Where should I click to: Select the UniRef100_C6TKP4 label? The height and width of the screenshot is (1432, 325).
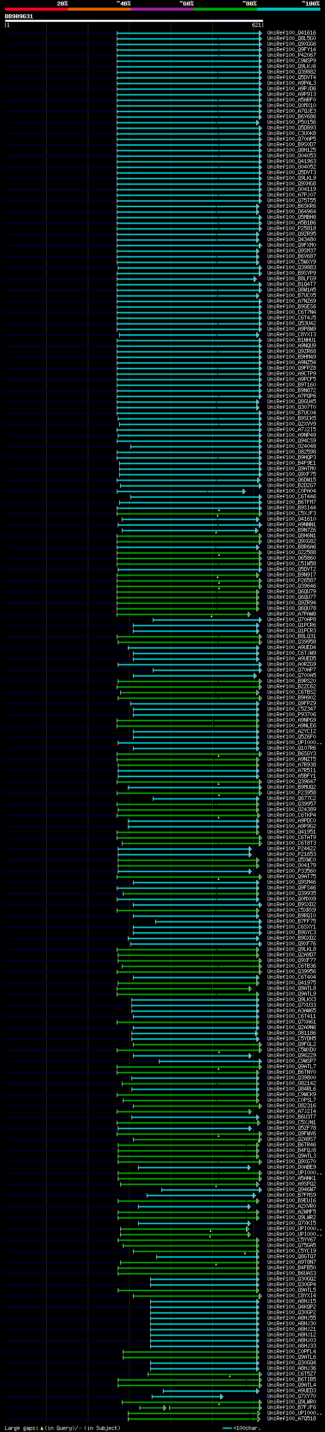[x=291, y=815]
